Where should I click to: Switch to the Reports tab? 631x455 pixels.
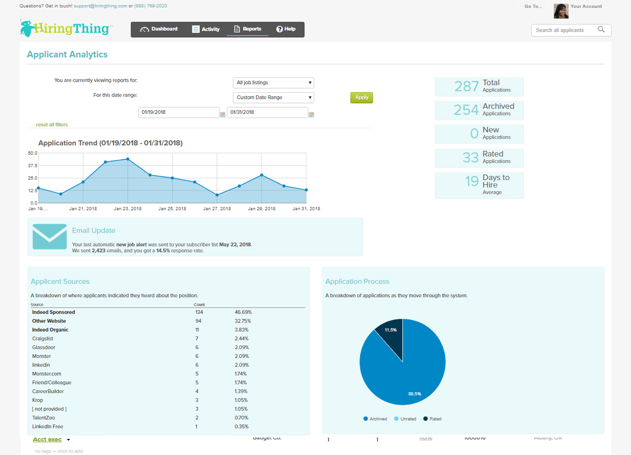248,29
